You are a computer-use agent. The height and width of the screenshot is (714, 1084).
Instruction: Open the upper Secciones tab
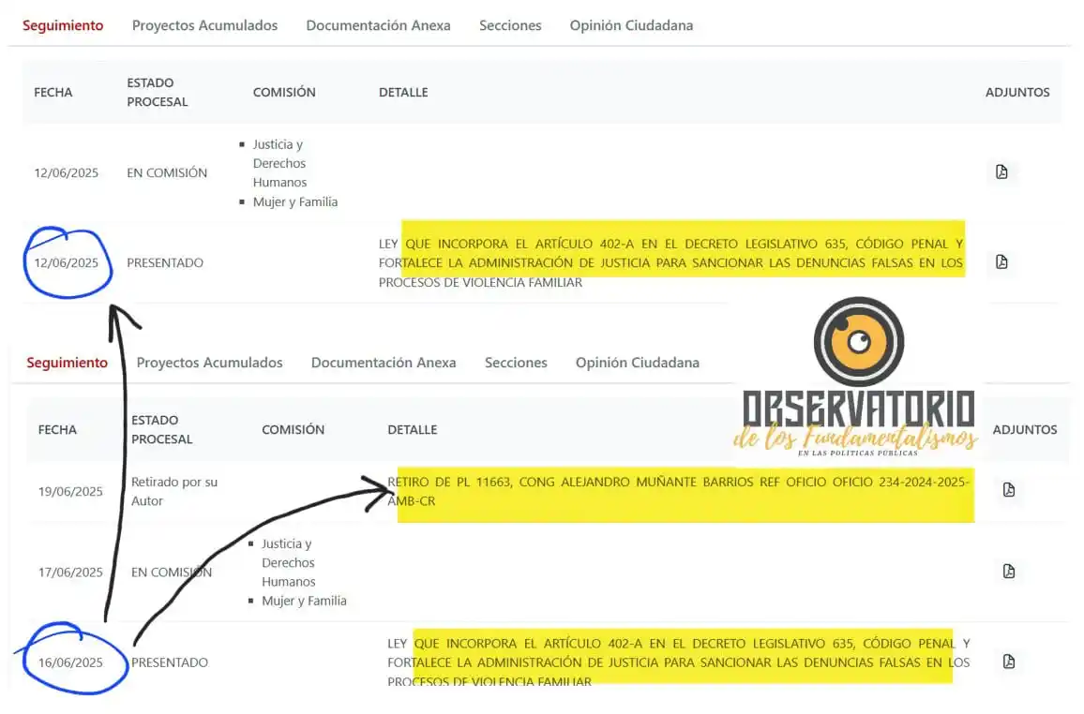click(510, 25)
